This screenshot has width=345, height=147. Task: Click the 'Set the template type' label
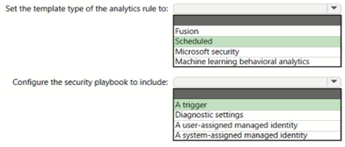tap(87, 9)
